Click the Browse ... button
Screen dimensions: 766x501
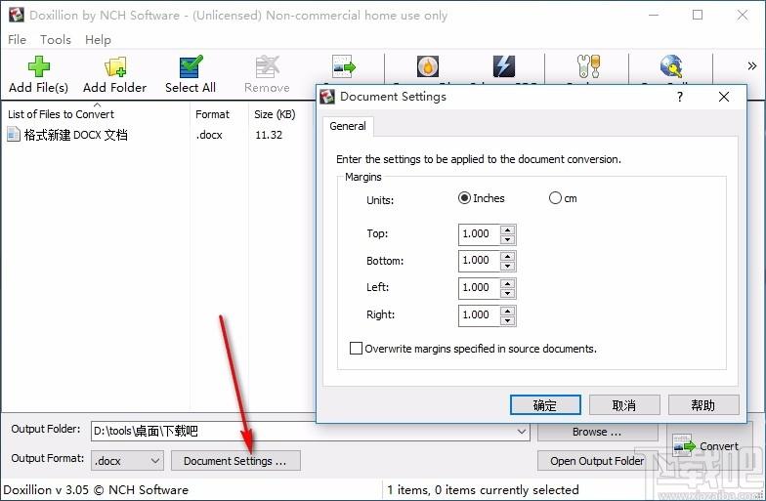[x=597, y=432]
